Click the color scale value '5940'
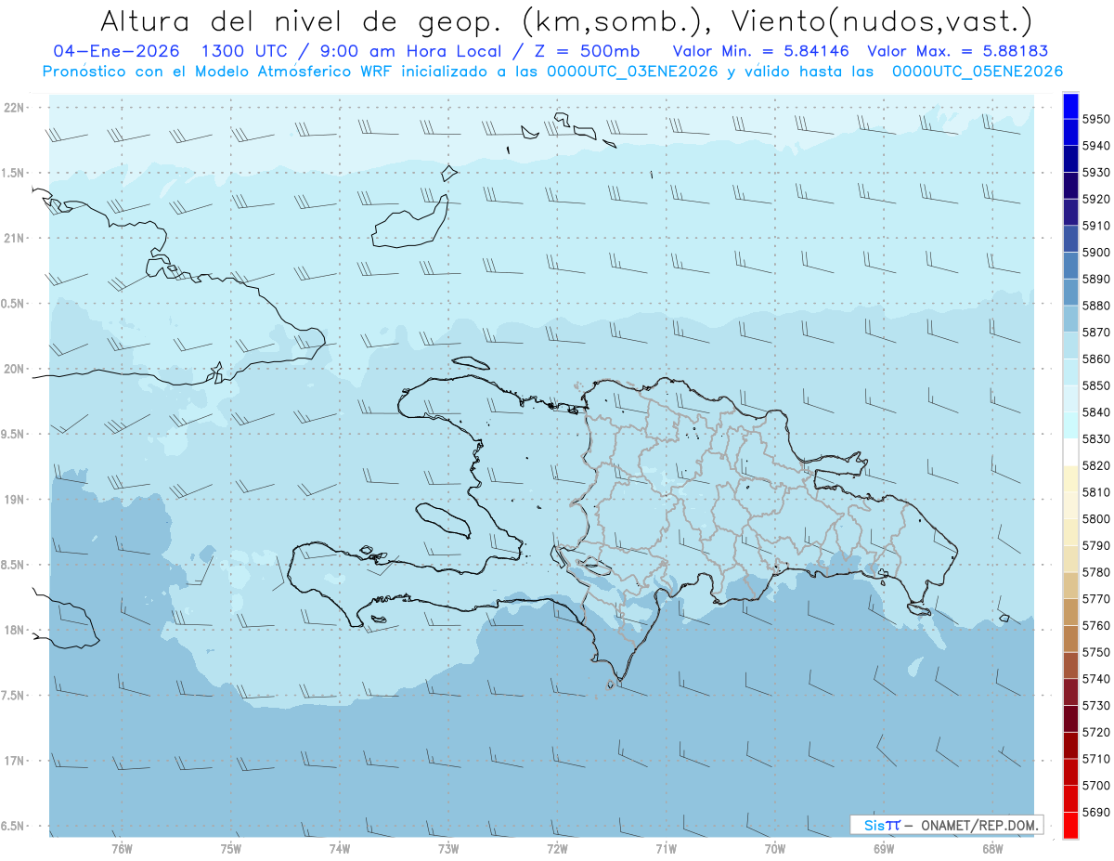1114x861 pixels. pyautogui.click(x=1096, y=146)
